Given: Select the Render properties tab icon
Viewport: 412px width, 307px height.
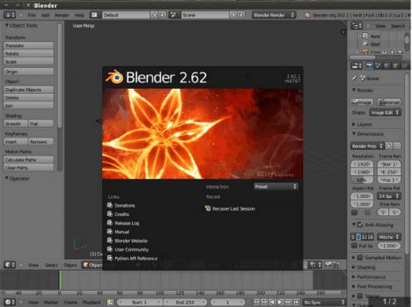Looking at the screenshot, I should (369, 65).
